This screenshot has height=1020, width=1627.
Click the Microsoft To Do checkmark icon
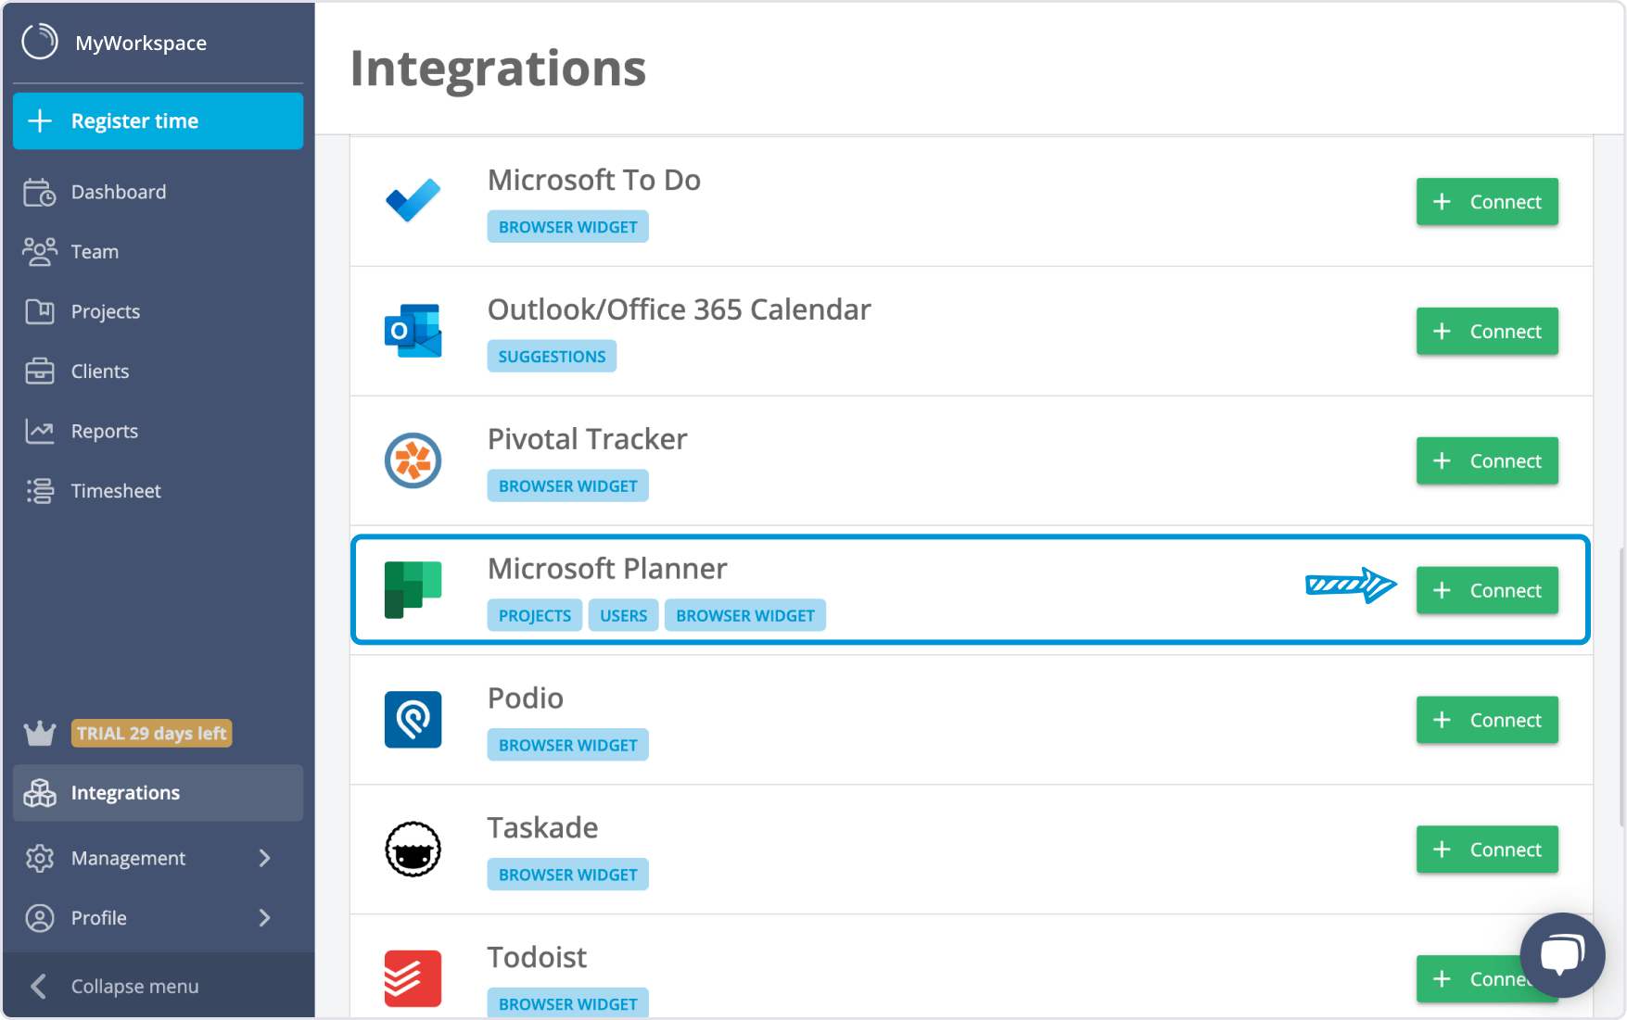412,200
